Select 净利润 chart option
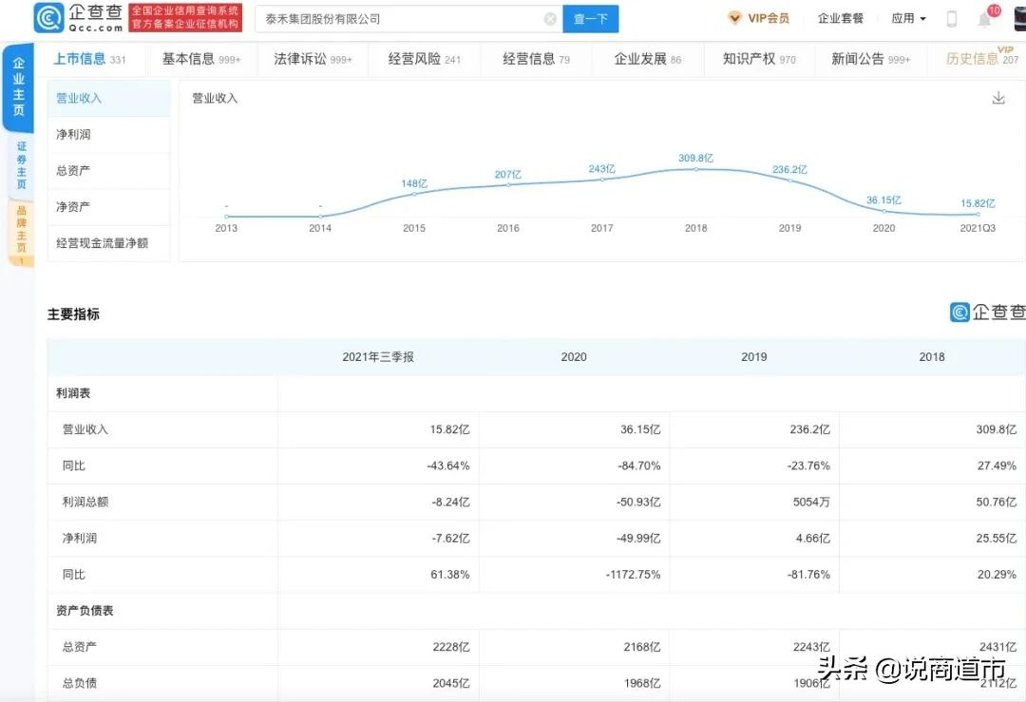 [108, 134]
